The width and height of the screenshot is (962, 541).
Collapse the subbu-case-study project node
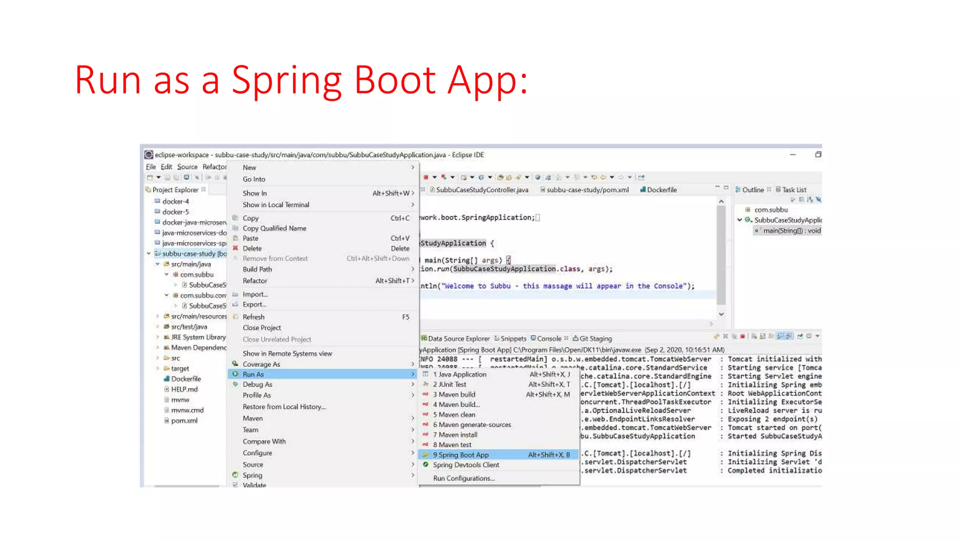tap(149, 254)
